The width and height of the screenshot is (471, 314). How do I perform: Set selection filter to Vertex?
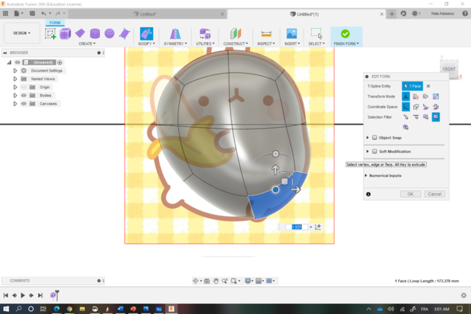pyautogui.click(x=406, y=117)
